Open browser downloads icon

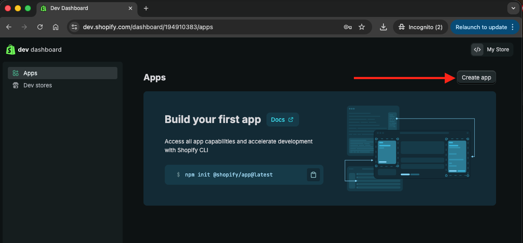coord(383,27)
